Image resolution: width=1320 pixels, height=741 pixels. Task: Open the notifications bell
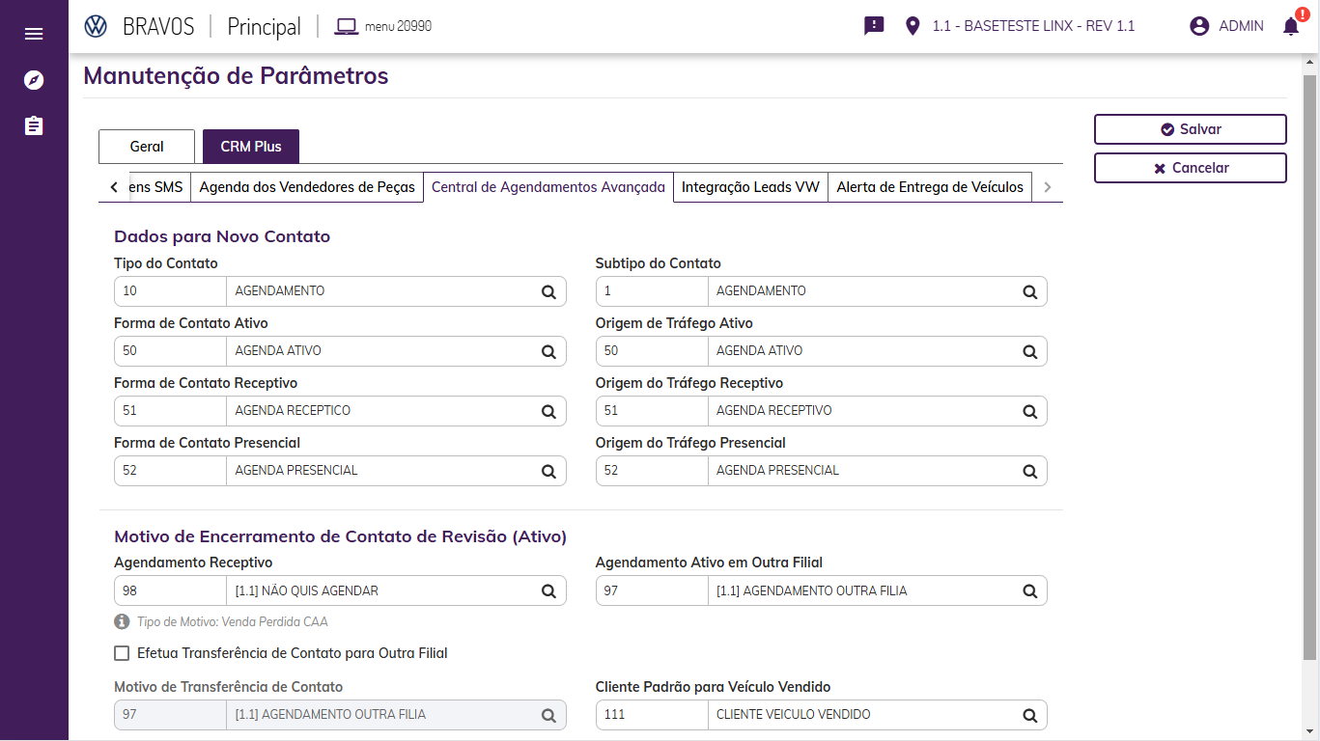[x=1290, y=26]
